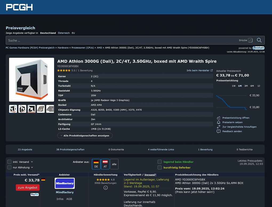Select the fourth CPU chip thumbnail
This screenshot has height=207, width=272.
coord(41,109)
